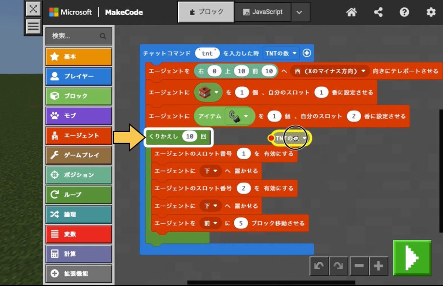Screen dimensions: 443x286
Task: Expand the chevron next to JavaScript
Action: pos(300,12)
